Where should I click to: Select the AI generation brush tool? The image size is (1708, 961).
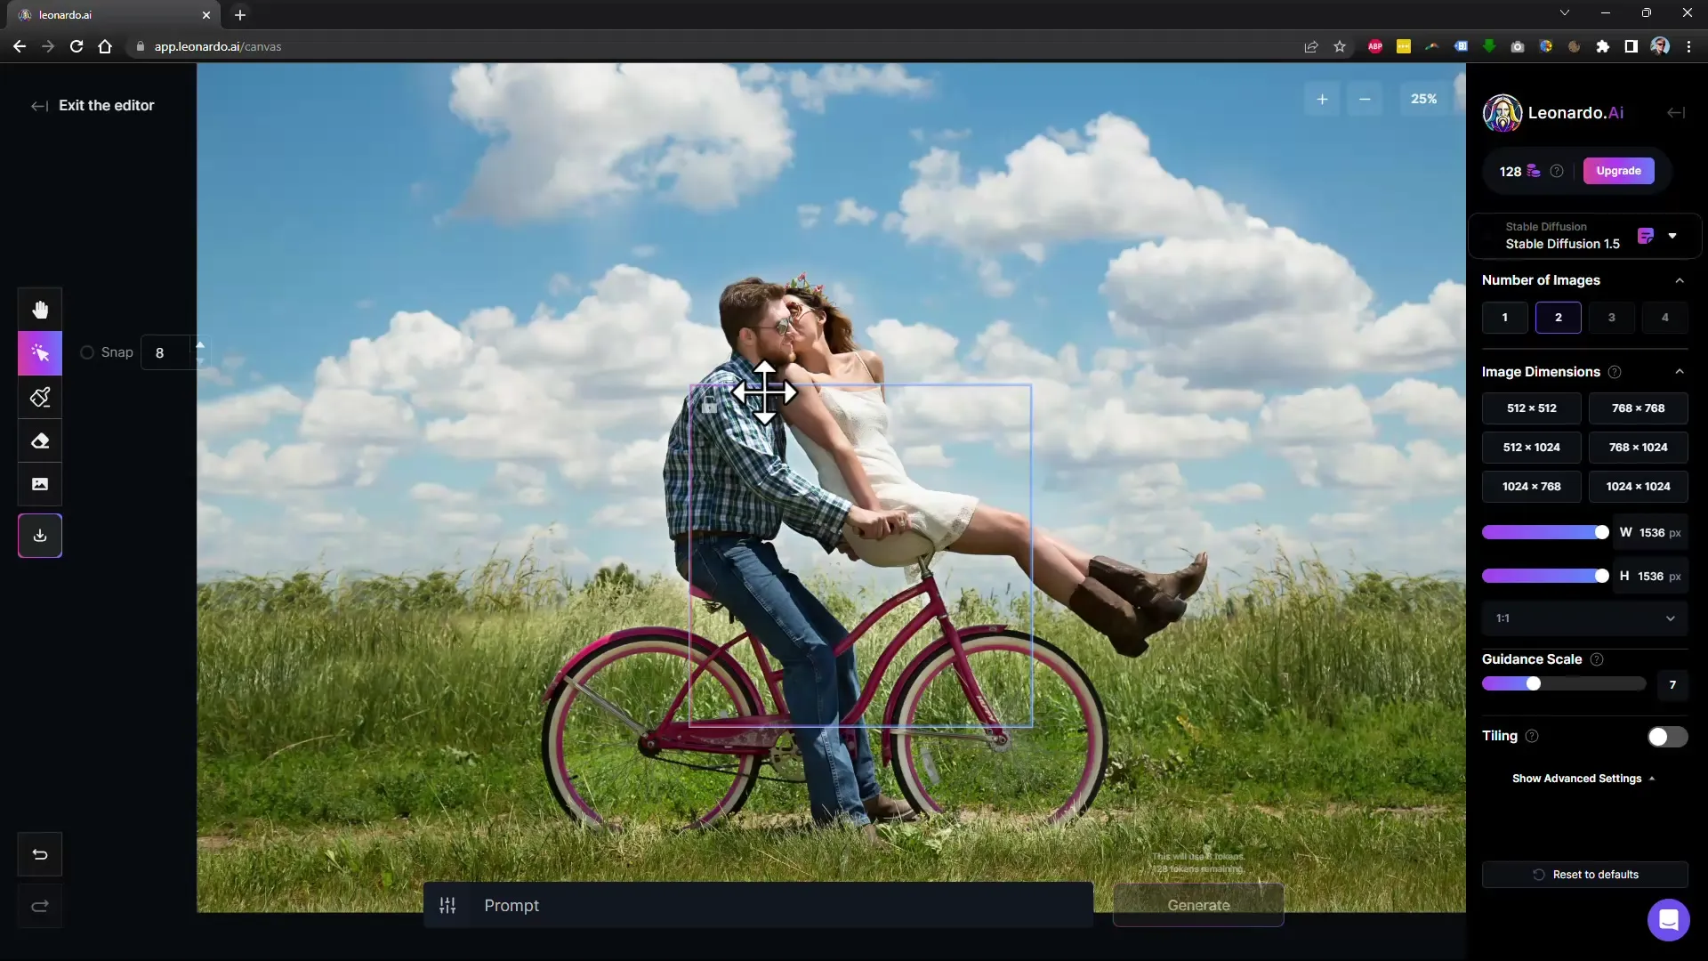point(40,395)
